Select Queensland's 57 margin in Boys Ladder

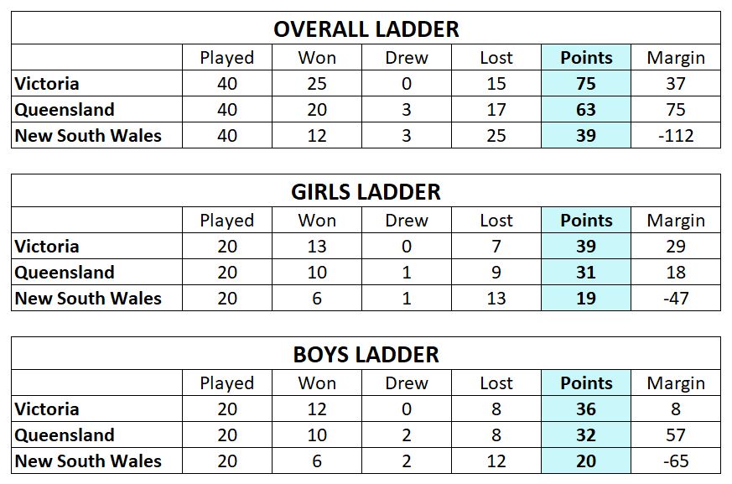(x=676, y=435)
